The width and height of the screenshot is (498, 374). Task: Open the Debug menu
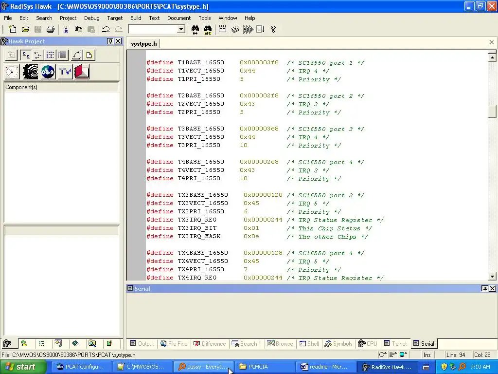tap(92, 18)
